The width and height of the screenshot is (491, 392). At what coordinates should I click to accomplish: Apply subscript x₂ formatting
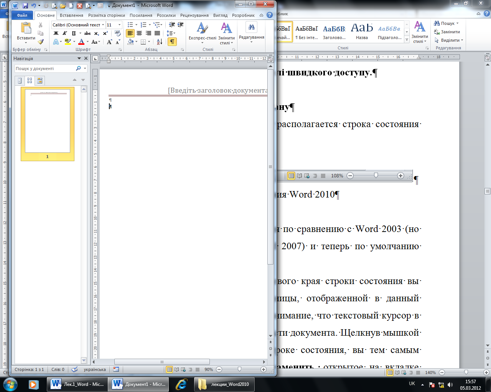(x=97, y=33)
